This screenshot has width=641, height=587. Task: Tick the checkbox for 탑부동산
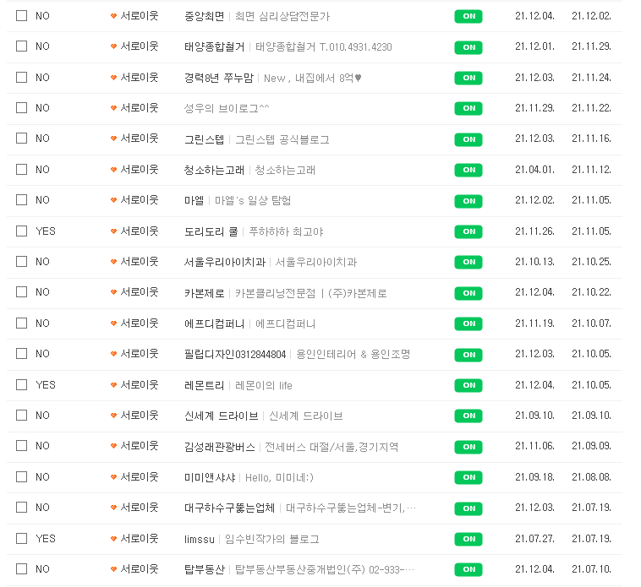click(x=22, y=569)
